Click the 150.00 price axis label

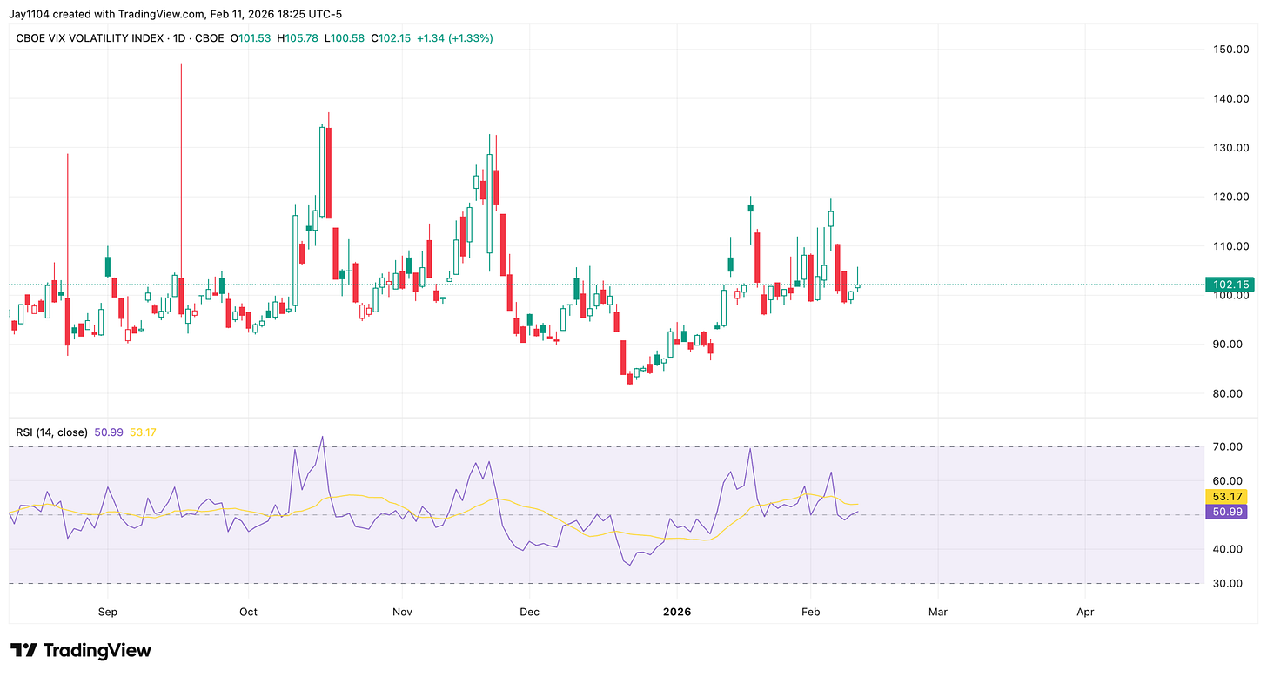pyautogui.click(x=1231, y=50)
